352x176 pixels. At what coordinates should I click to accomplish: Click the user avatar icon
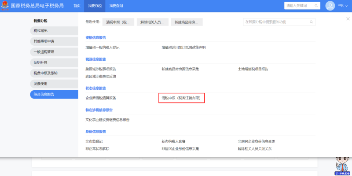click(x=330, y=6)
